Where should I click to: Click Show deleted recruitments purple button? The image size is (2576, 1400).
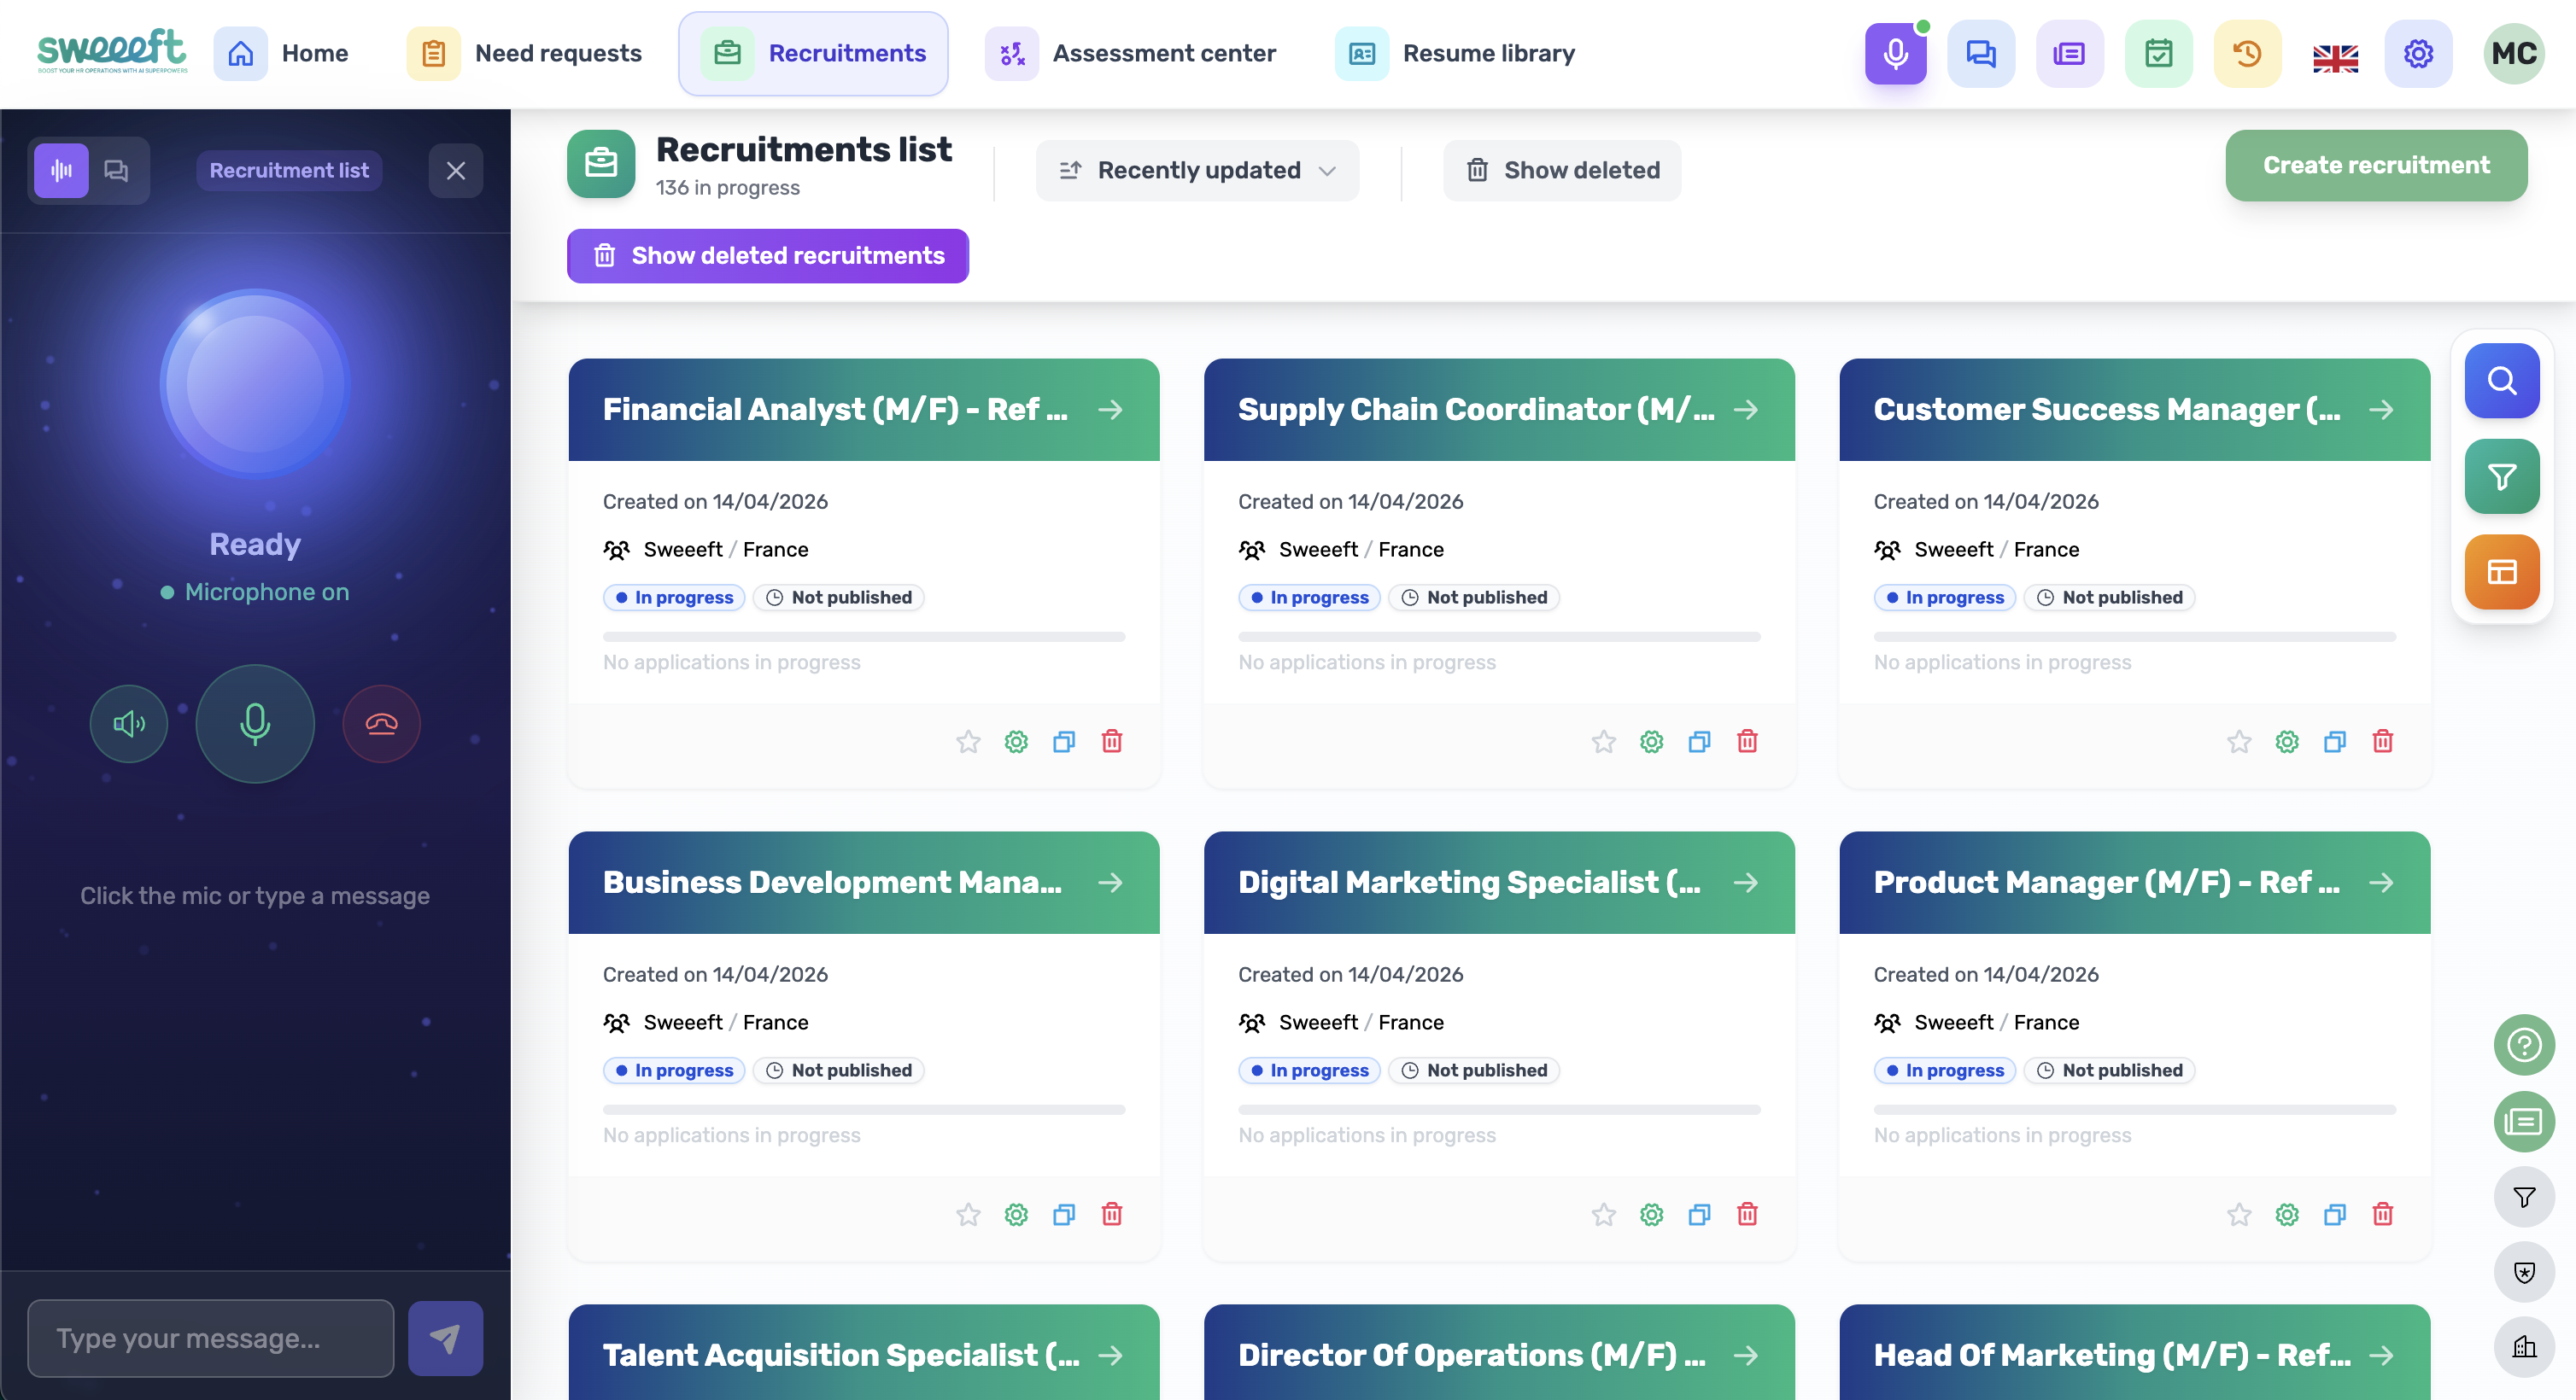pyautogui.click(x=767, y=256)
